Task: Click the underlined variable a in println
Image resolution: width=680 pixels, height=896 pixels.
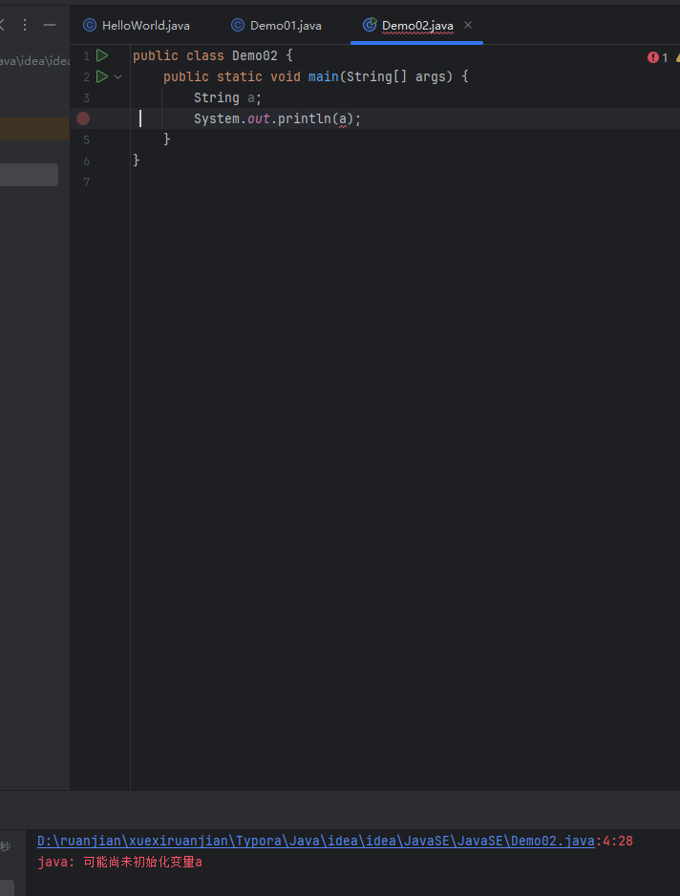Action: [x=343, y=118]
